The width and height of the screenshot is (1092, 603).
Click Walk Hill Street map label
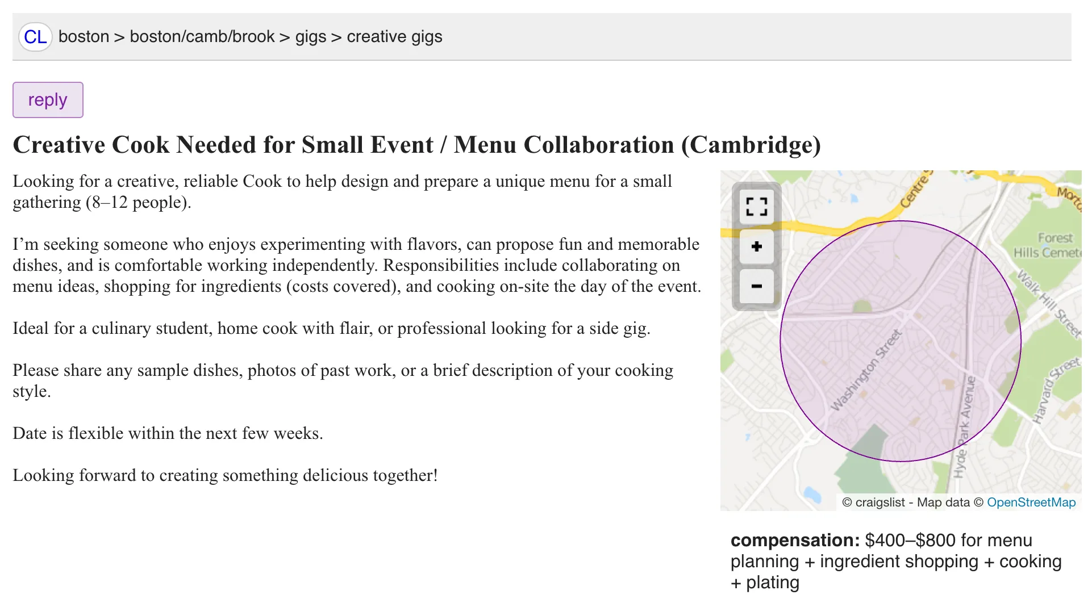(x=1048, y=304)
